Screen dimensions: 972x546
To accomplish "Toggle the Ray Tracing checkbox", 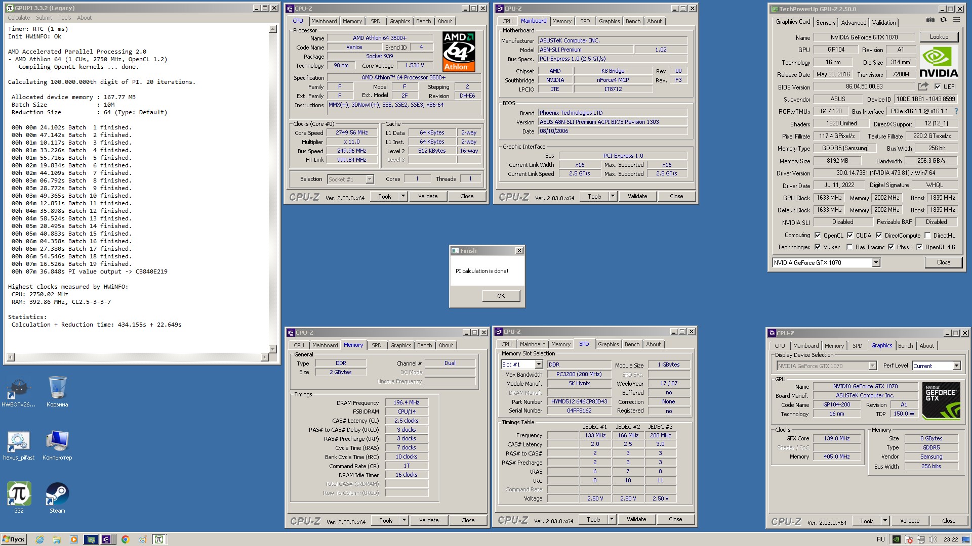I will (x=849, y=247).
